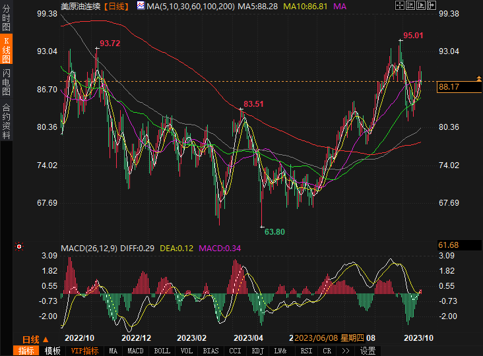Switch to the 闪电图 sidebar view
Viewport: 483px width, 356px height.
(x=6, y=82)
